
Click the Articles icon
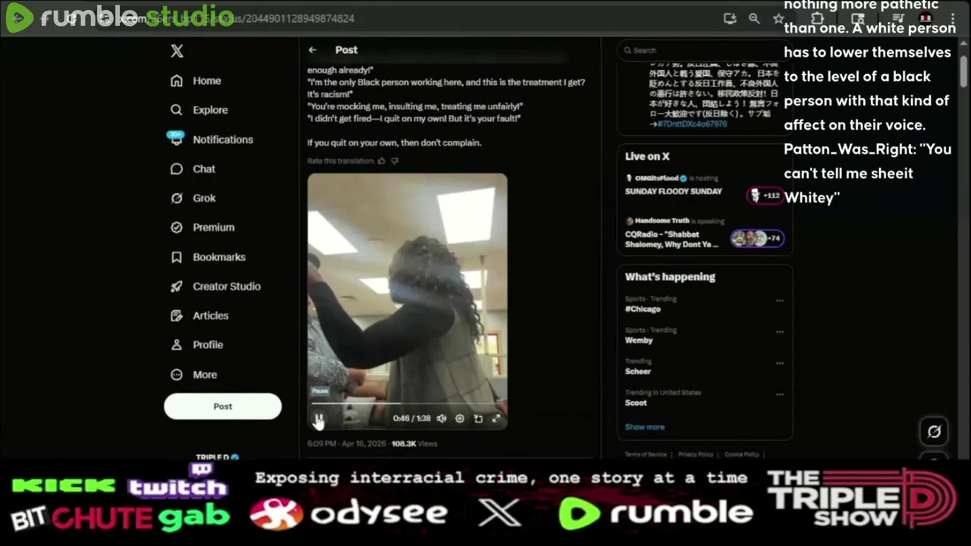(x=177, y=315)
